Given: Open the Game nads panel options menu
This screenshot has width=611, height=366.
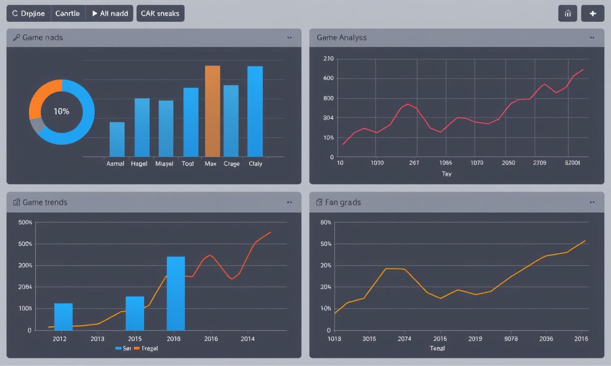Looking at the screenshot, I should (289, 37).
